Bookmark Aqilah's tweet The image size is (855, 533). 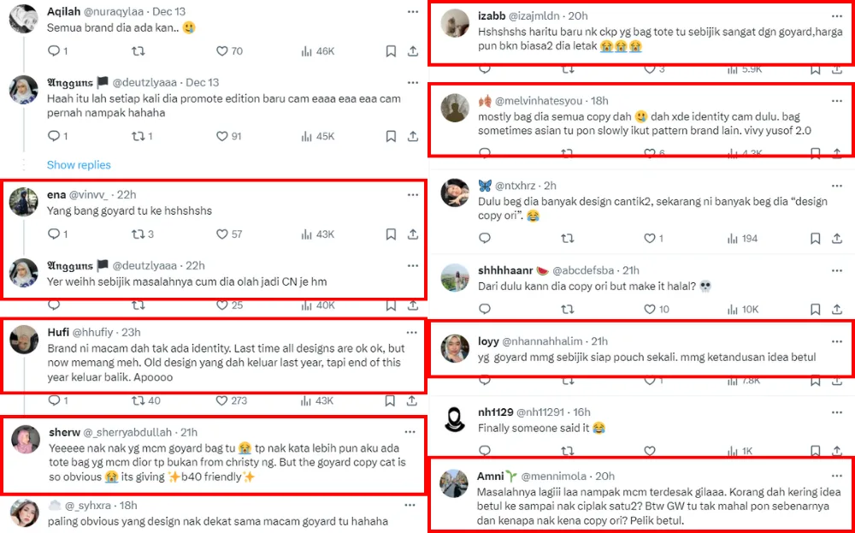(x=391, y=51)
